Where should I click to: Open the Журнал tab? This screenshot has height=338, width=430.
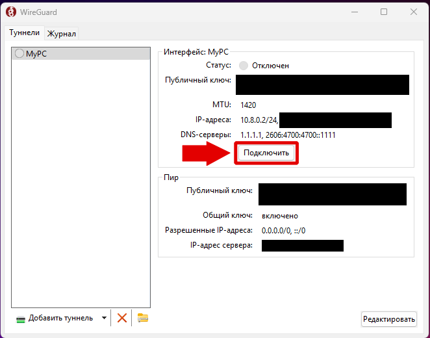[62, 33]
